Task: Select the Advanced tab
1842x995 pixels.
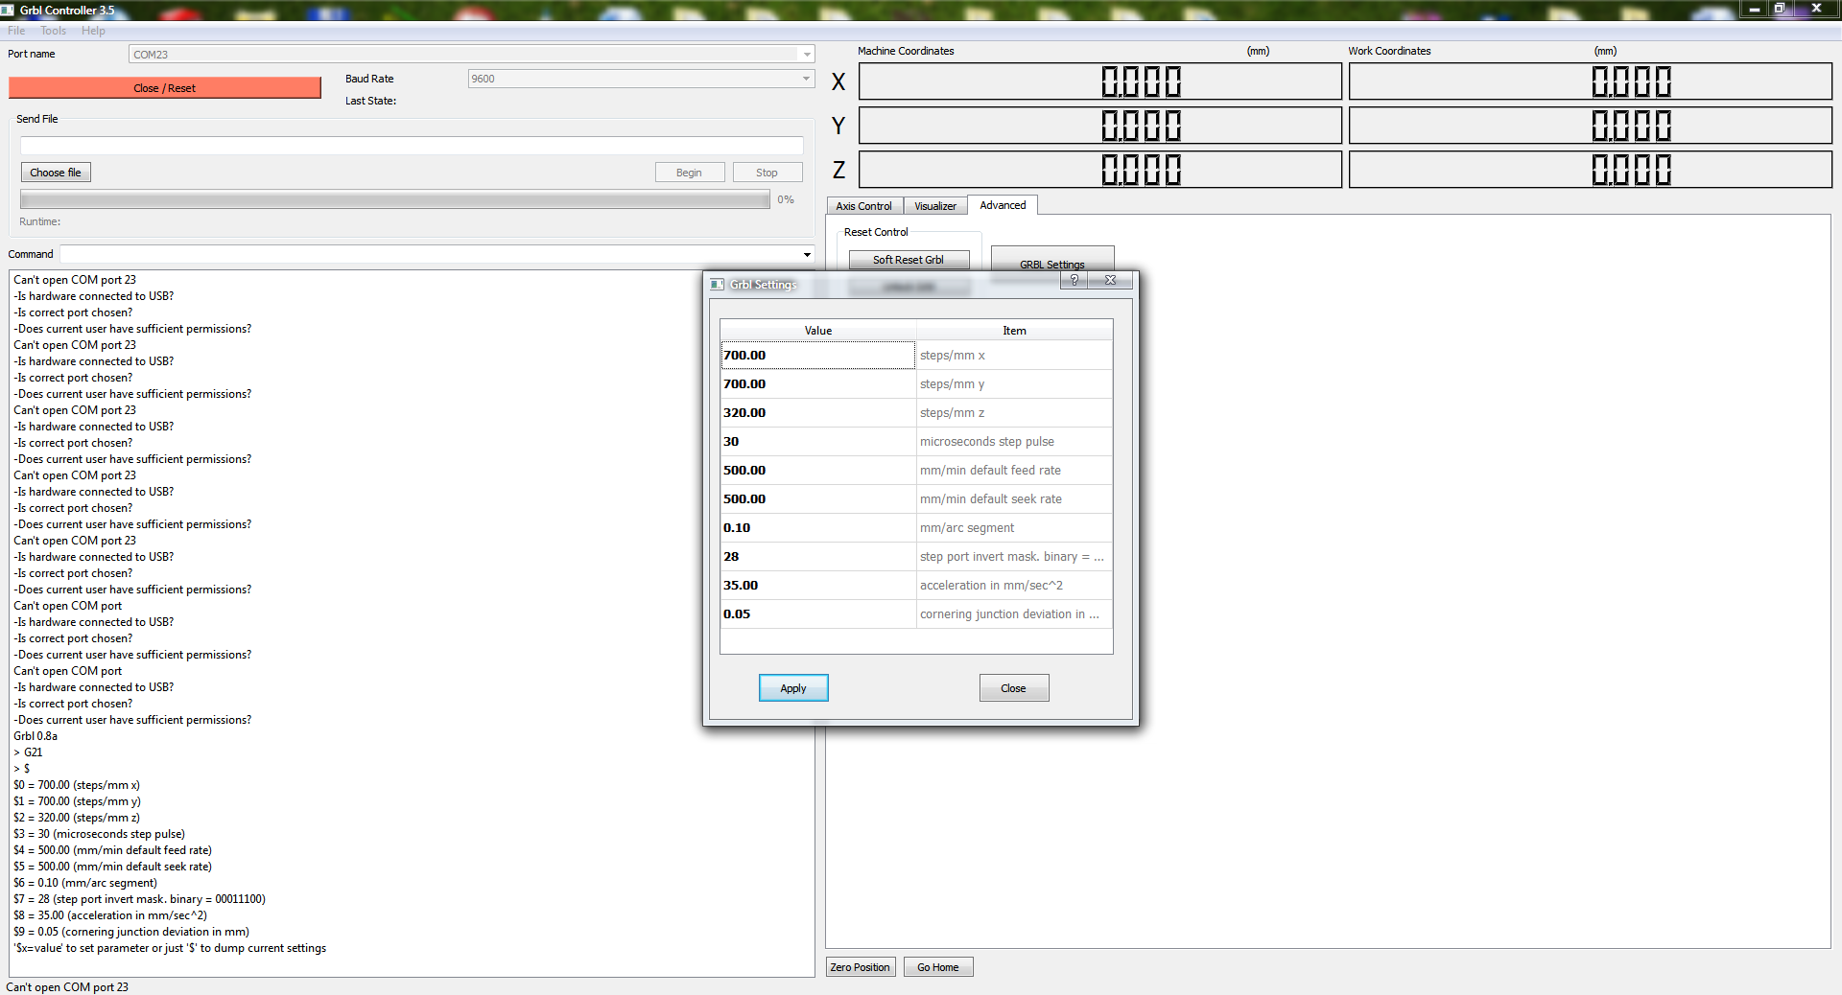Action: tap(1003, 205)
